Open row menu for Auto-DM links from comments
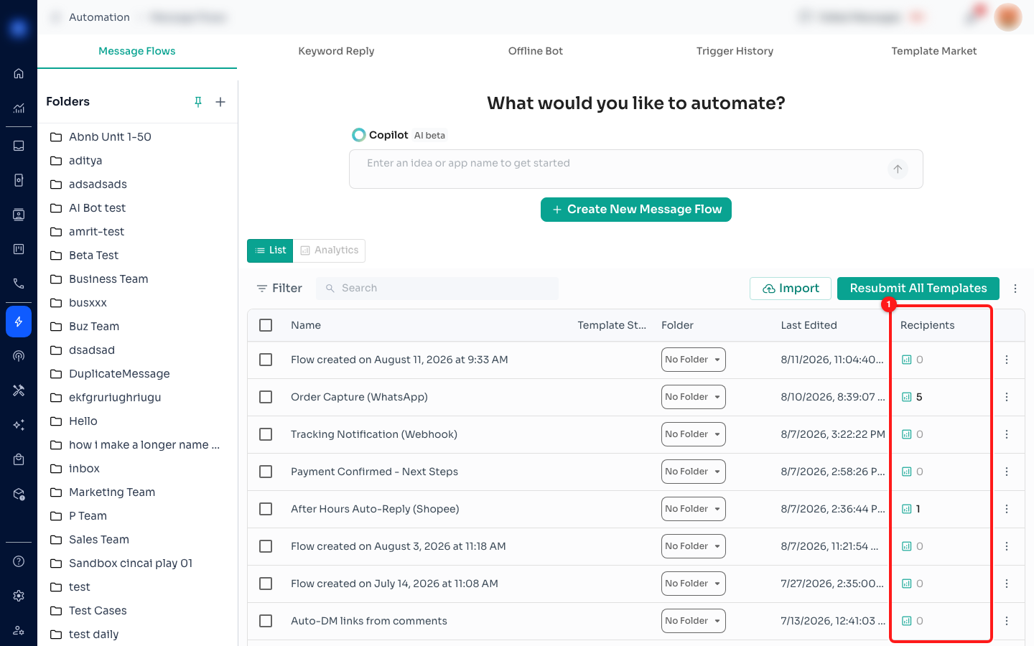 [1007, 621]
